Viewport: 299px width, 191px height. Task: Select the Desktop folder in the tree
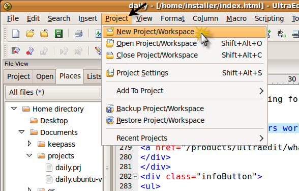click(54, 121)
